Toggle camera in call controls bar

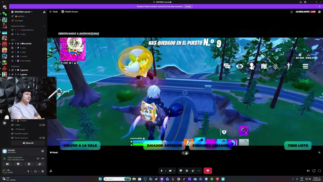(170, 171)
